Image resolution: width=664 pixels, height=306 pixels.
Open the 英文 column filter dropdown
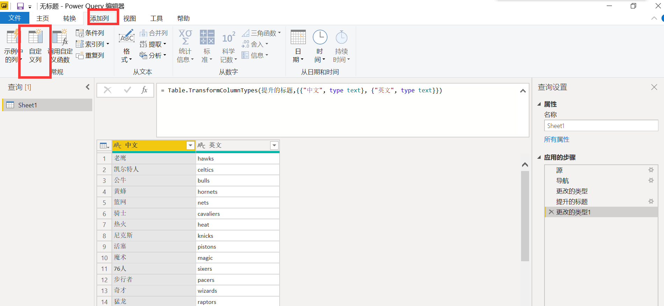[x=274, y=145]
